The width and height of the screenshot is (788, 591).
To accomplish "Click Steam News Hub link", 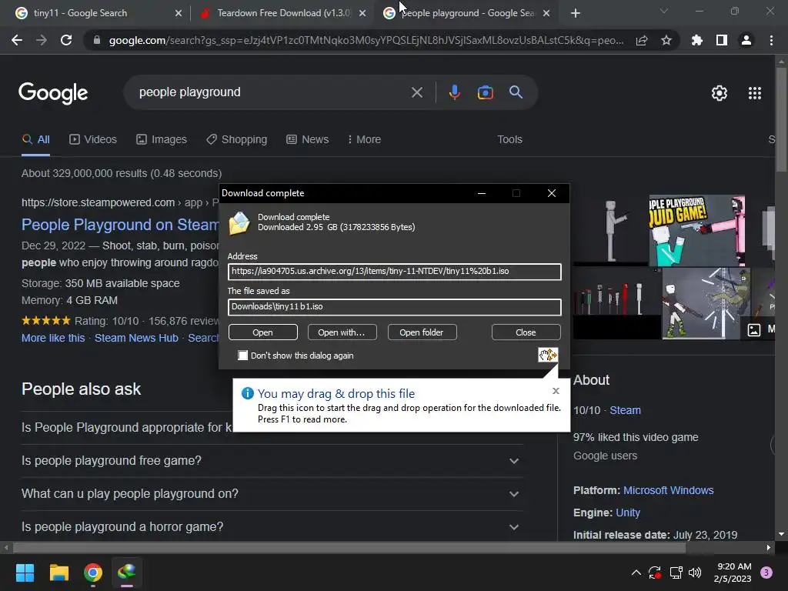I will [x=136, y=338].
